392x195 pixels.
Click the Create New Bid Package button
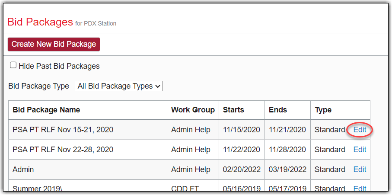[54, 44]
